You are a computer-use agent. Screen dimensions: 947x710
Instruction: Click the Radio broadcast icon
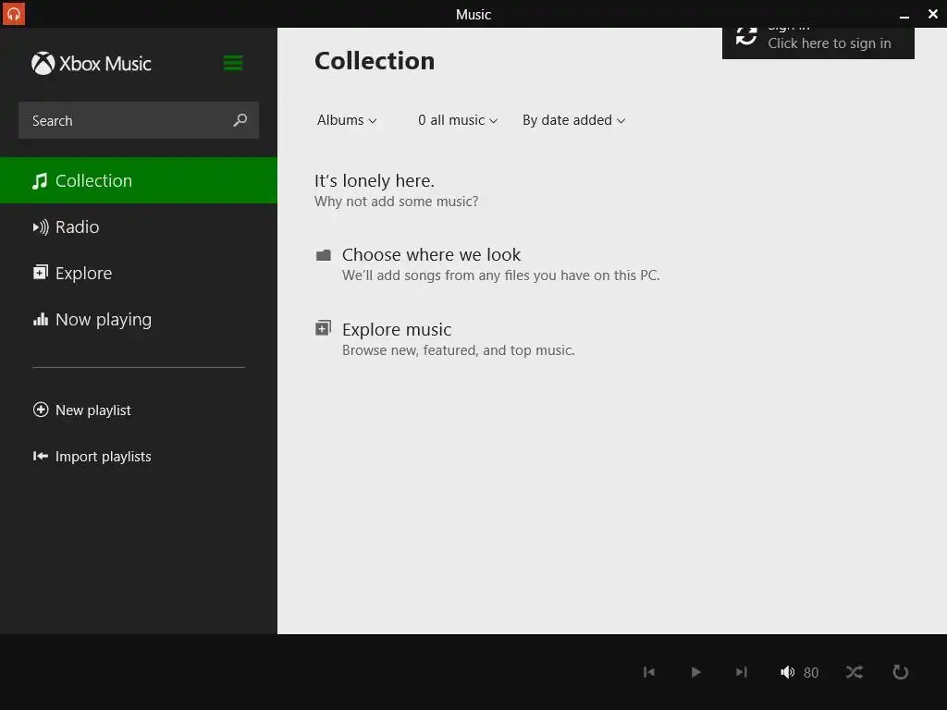pyautogui.click(x=41, y=227)
